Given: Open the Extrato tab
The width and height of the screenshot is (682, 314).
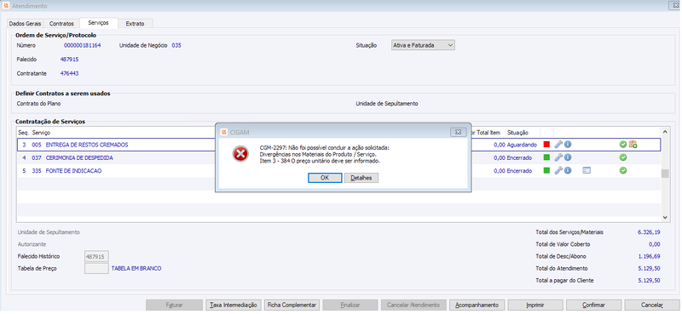Looking at the screenshot, I should [135, 24].
